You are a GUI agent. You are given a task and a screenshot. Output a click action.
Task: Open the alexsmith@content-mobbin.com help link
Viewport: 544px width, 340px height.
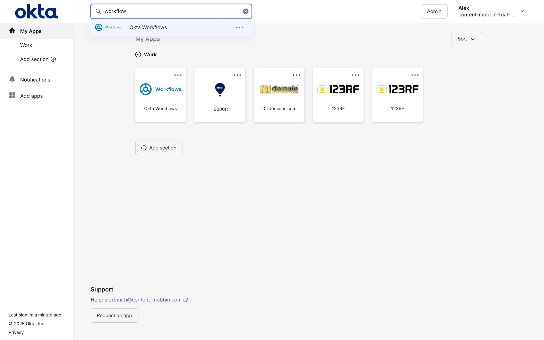tap(143, 300)
